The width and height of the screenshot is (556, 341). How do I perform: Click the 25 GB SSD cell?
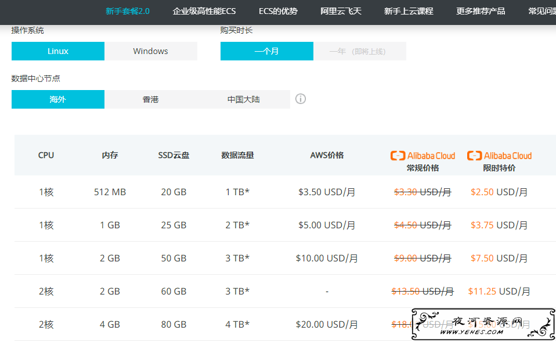tap(174, 225)
